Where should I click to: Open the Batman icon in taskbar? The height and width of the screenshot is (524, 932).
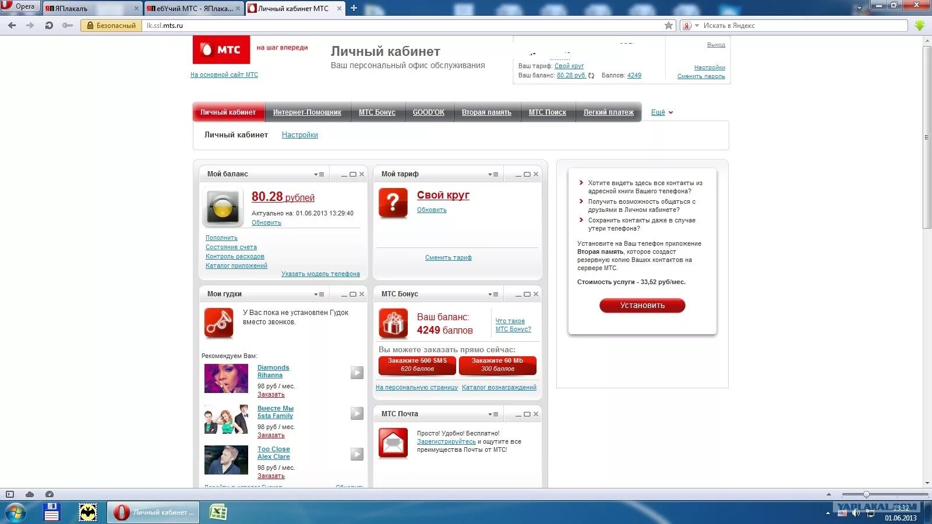pyautogui.click(x=88, y=512)
